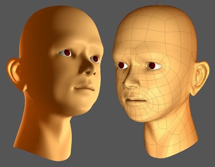This screenshot has width=215, height=167.
Task: Pick the smooth-shaded head's eye farthest from its ear
Action: click(x=95, y=59)
